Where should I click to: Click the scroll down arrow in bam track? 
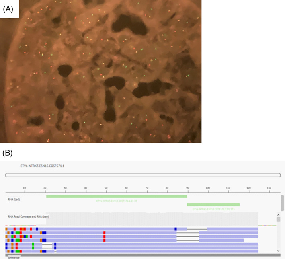pyautogui.click(x=279, y=251)
